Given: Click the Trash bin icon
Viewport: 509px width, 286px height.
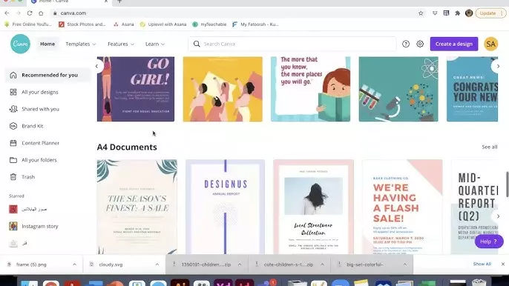Looking at the screenshot, I should click(x=13, y=177).
